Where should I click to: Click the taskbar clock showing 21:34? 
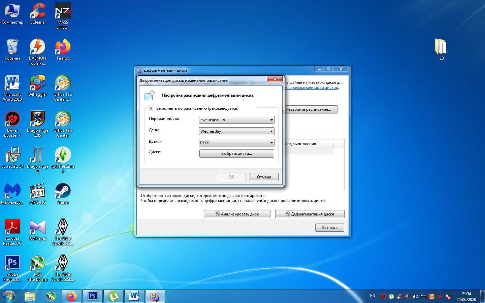(466, 297)
